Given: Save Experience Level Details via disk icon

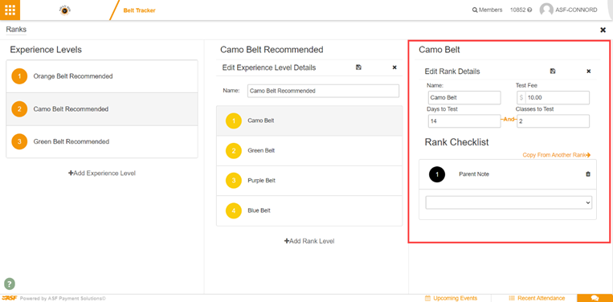Looking at the screenshot, I should [x=358, y=67].
